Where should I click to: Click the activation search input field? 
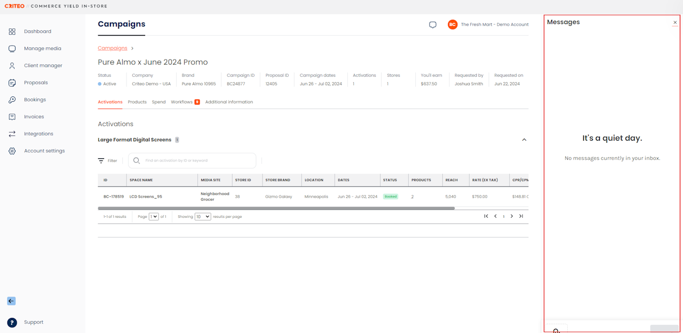tap(192, 160)
